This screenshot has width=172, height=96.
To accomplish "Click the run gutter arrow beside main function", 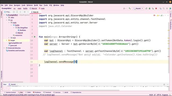I will (35, 37).
